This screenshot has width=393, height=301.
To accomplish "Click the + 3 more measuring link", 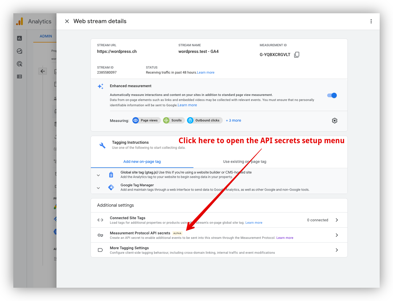I will point(233,120).
